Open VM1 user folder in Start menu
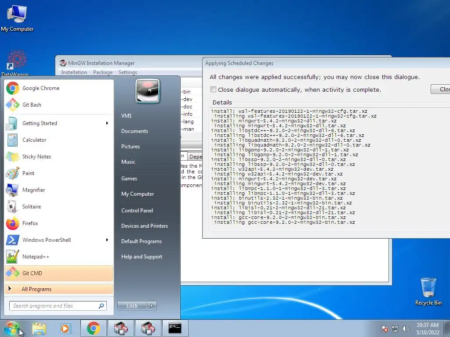The image size is (450, 337). (126, 116)
